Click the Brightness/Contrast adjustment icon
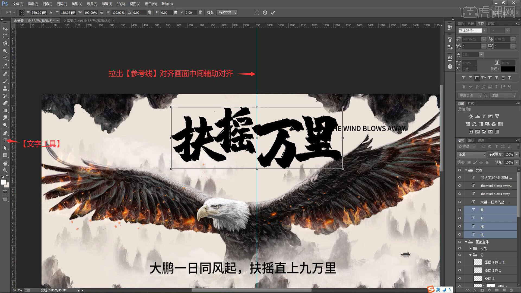Viewport: 521px width, 293px height. point(471,116)
